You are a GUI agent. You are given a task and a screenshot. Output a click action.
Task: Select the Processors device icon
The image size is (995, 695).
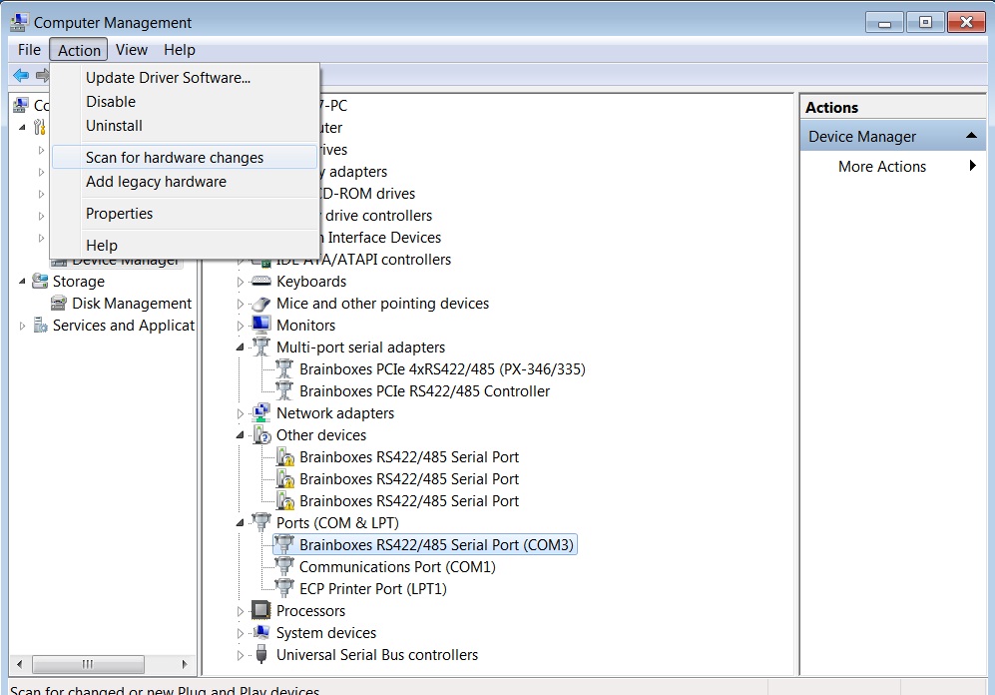259,610
